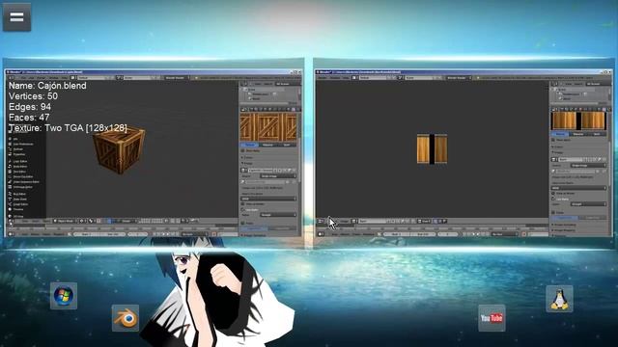Select NLA Editor in editor type list
The height and width of the screenshot is (347, 618).
(17, 194)
